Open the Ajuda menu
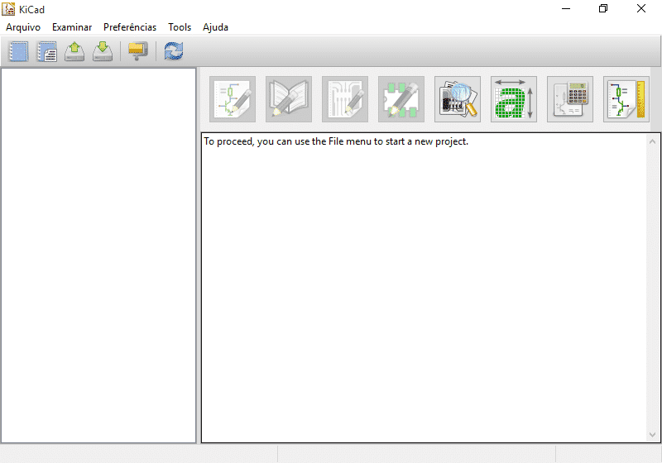This screenshot has height=463, width=662. point(215,27)
